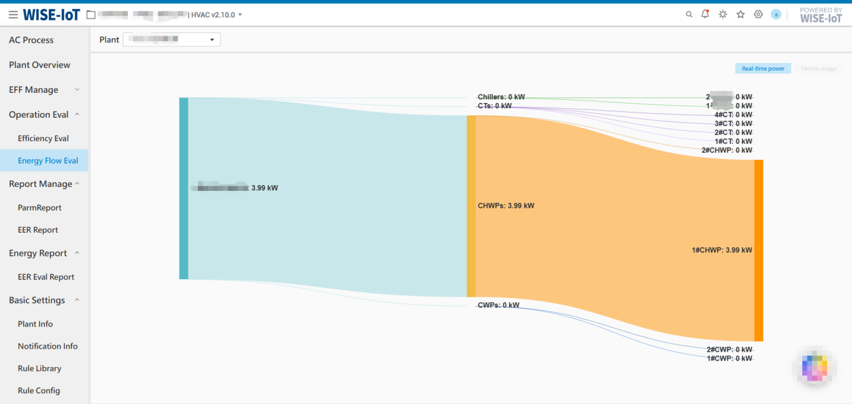Open the notification bell icon
This screenshot has width=852, height=404.
(x=705, y=14)
